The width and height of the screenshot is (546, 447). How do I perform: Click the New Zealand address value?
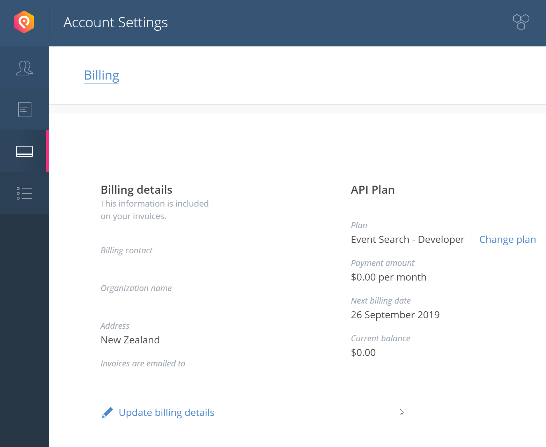[x=130, y=340]
